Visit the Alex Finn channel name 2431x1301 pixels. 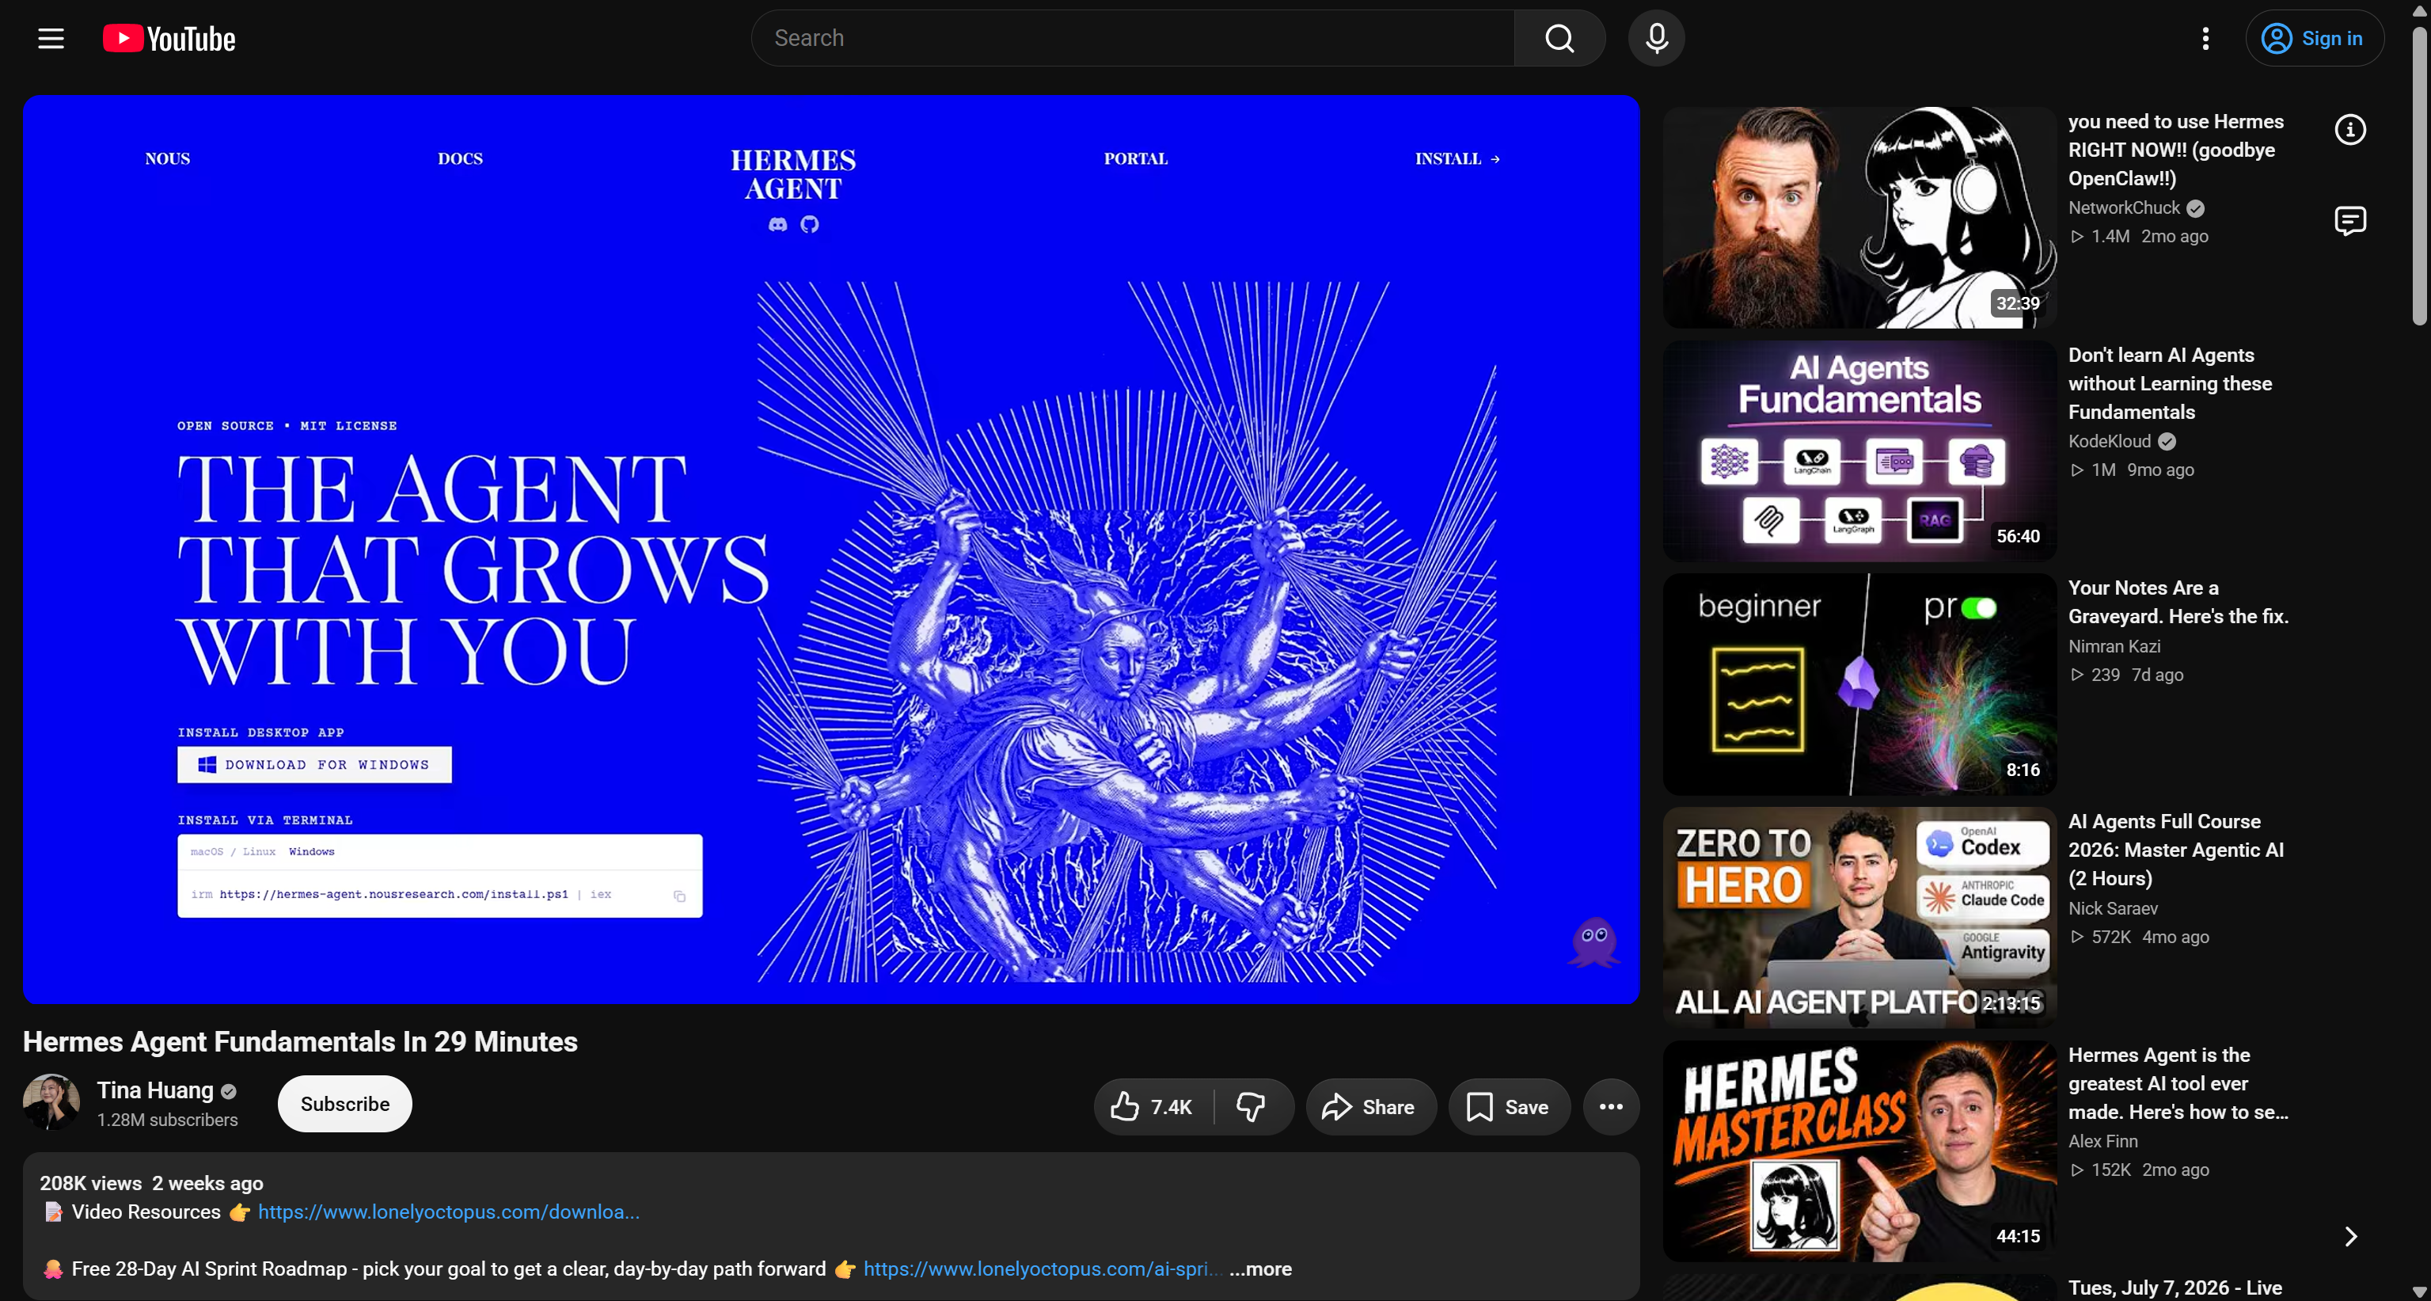point(2103,1142)
